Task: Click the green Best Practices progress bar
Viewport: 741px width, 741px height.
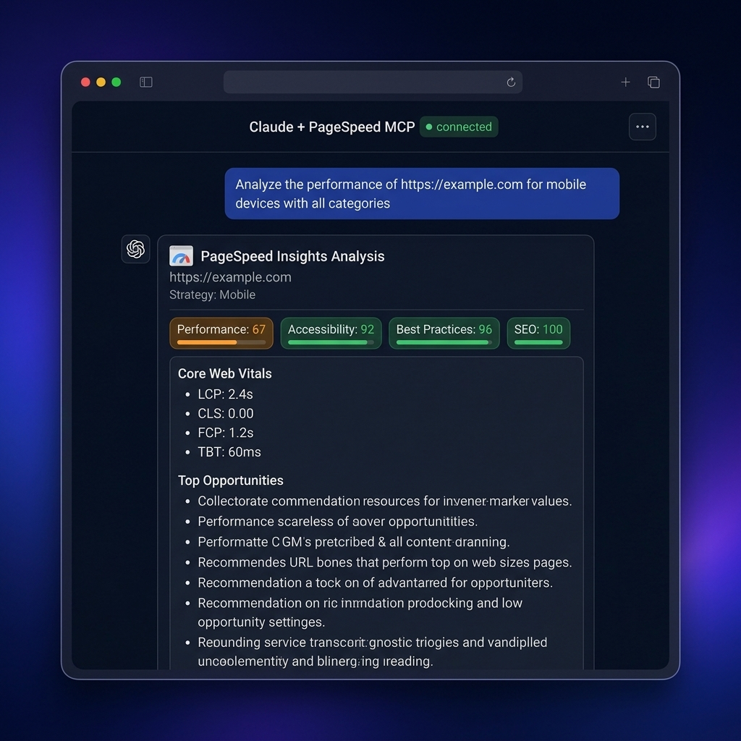Action: click(444, 342)
